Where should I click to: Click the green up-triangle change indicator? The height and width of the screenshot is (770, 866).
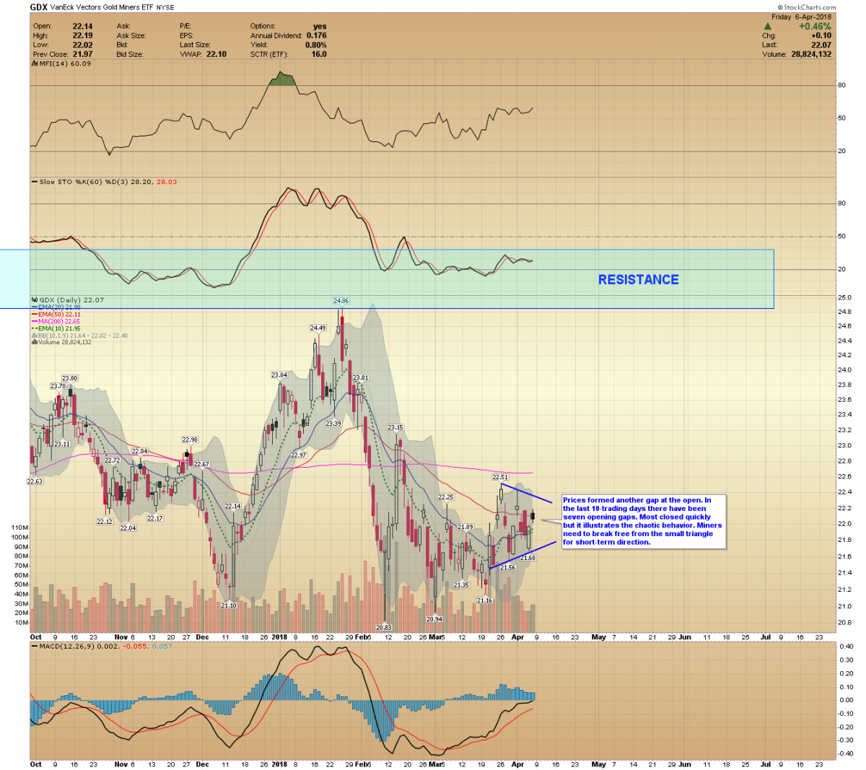click(768, 27)
